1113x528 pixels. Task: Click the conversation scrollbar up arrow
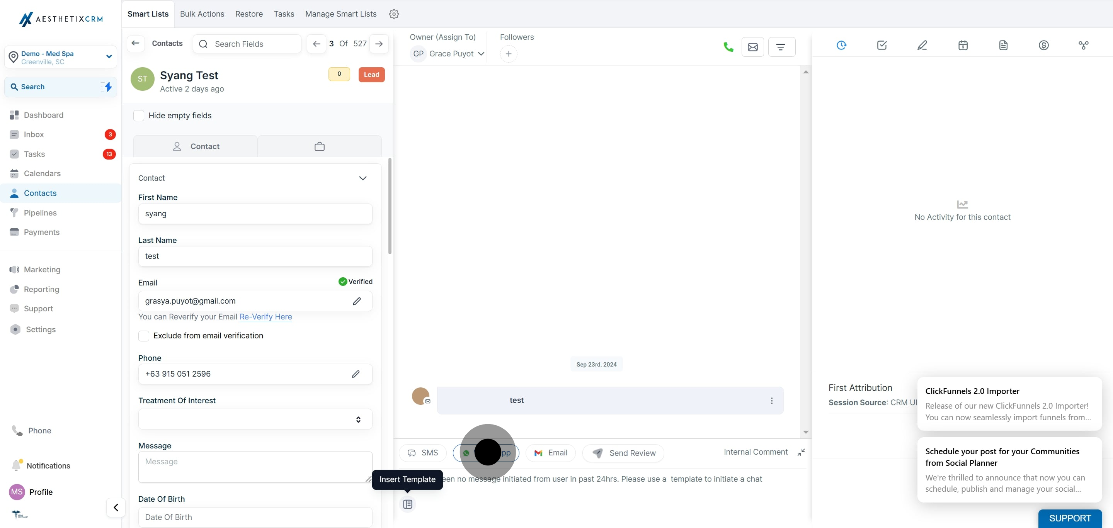coord(805,72)
